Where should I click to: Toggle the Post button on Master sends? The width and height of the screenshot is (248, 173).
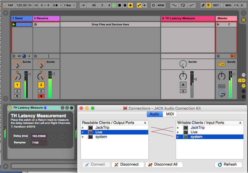[222, 64]
